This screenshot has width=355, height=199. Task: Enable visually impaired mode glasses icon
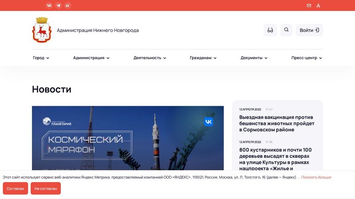coord(270,30)
